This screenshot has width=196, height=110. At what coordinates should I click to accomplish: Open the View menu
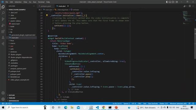coord(25,2)
